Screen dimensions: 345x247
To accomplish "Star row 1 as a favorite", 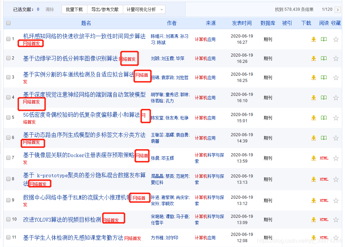I will tap(336, 40).
